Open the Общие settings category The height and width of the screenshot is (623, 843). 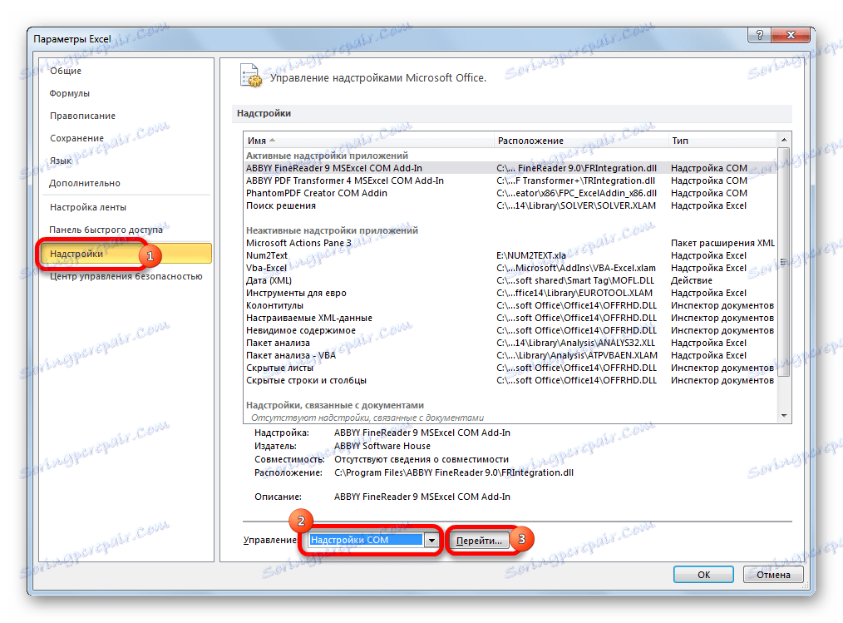click(66, 71)
